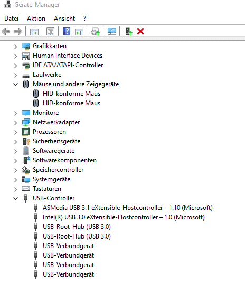Expand the Tastaturen node
The height and width of the screenshot is (284, 245).
click(15, 189)
